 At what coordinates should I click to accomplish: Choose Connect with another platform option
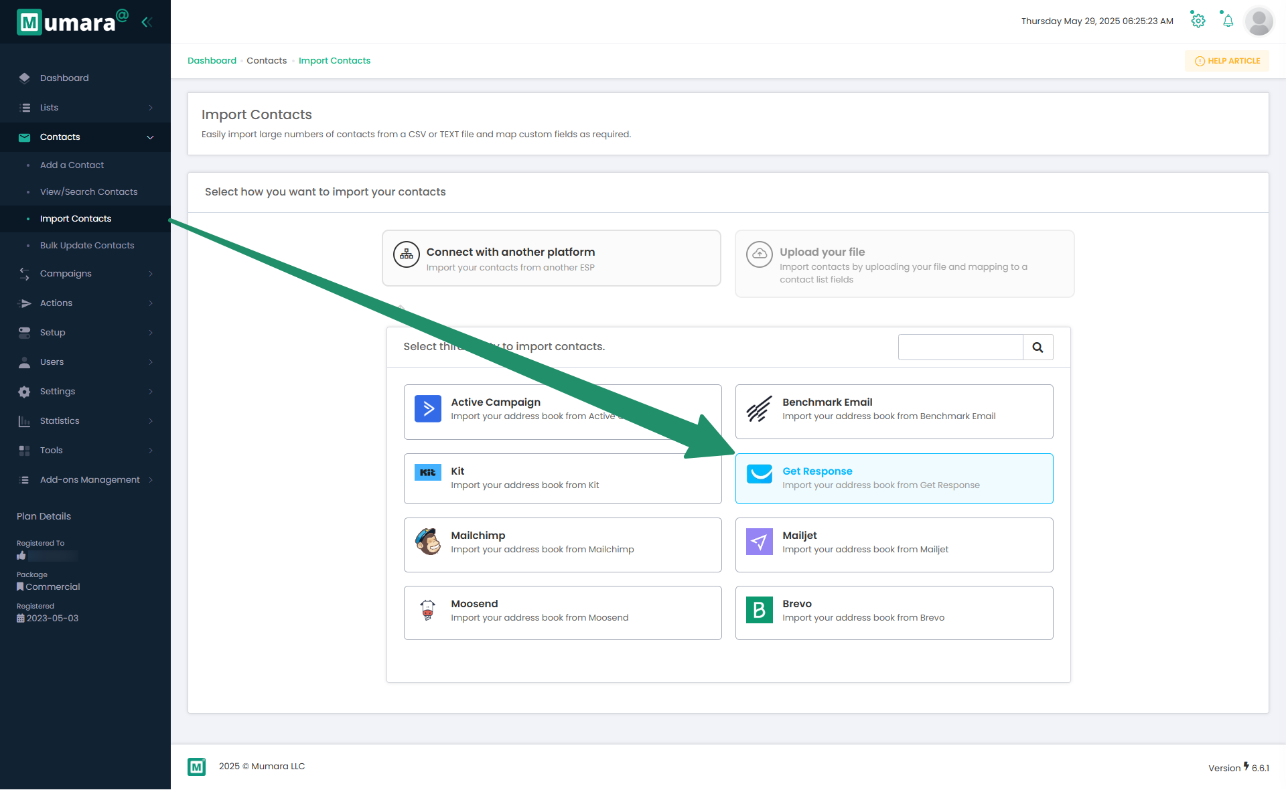pyautogui.click(x=551, y=258)
